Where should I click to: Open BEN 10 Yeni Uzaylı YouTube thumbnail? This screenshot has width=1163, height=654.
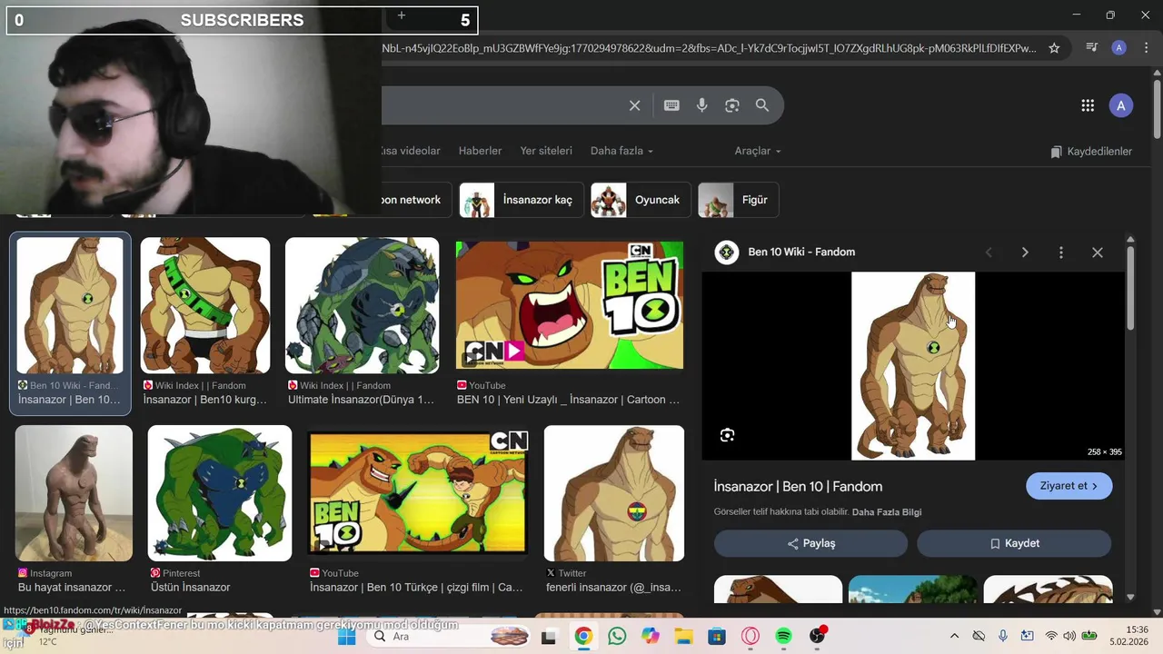[x=570, y=305]
